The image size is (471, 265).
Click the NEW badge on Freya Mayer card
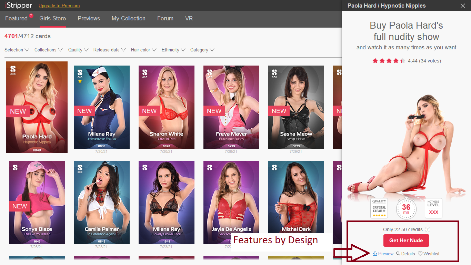[214, 111]
